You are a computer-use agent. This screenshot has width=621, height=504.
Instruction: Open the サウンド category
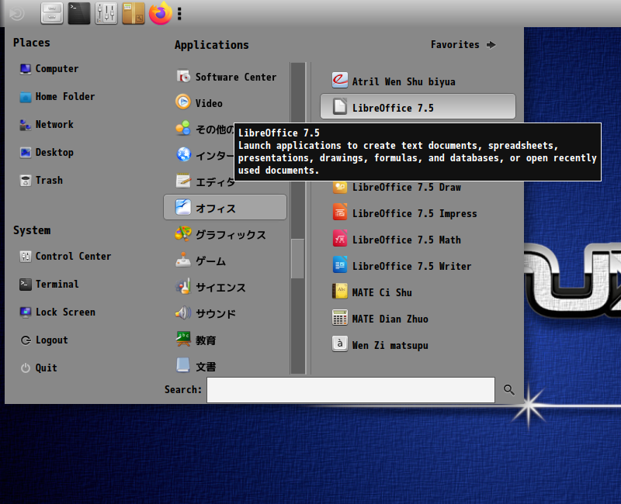click(225, 313)
